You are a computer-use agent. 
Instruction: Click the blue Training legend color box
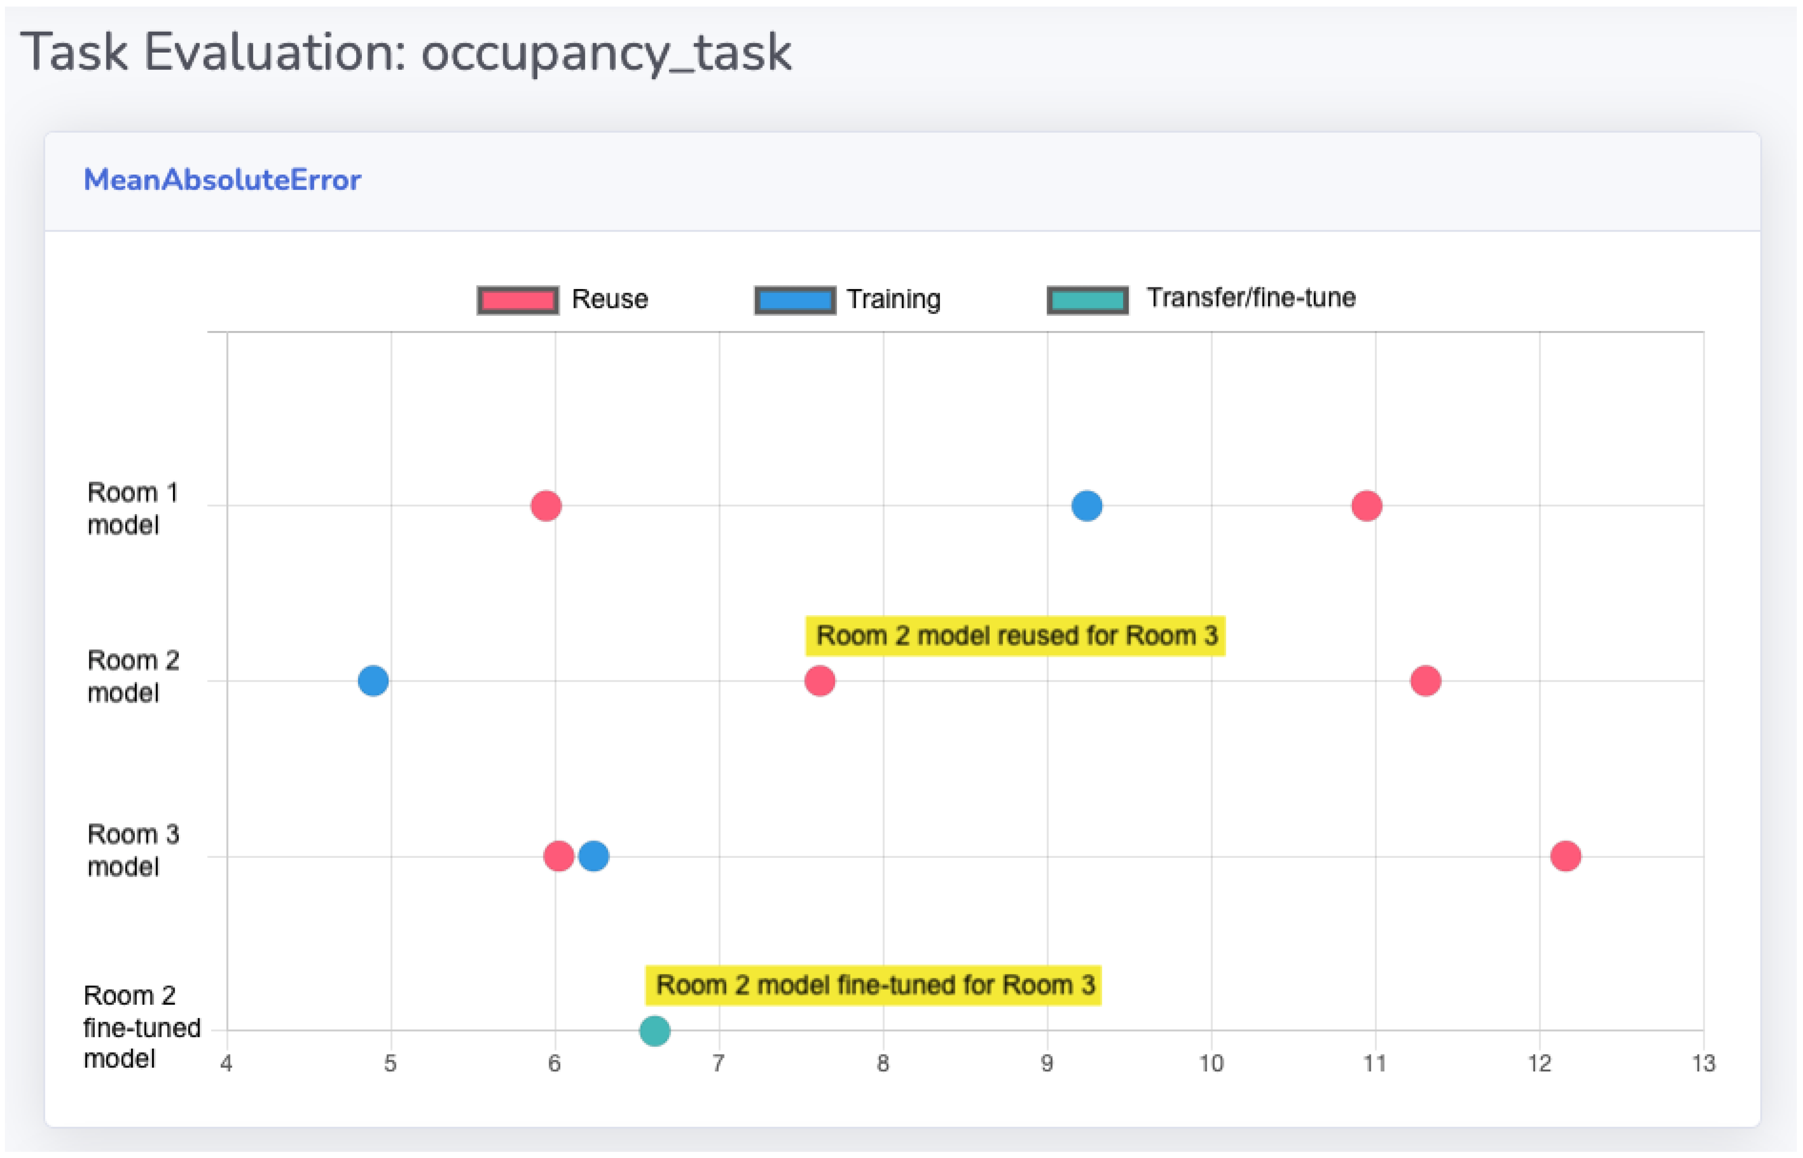(x=794, y=300)
